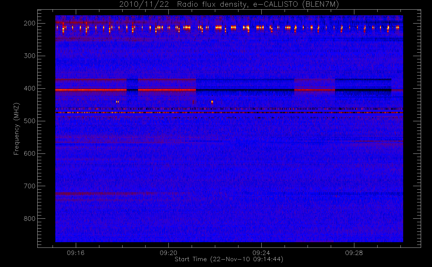This screenshot has height=267, width=432.
Task: Click the 09:16 time tick label
Action: click(76, 253)
